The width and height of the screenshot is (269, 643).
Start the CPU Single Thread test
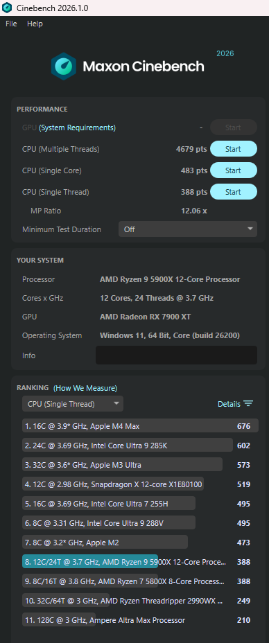(234, 191)
